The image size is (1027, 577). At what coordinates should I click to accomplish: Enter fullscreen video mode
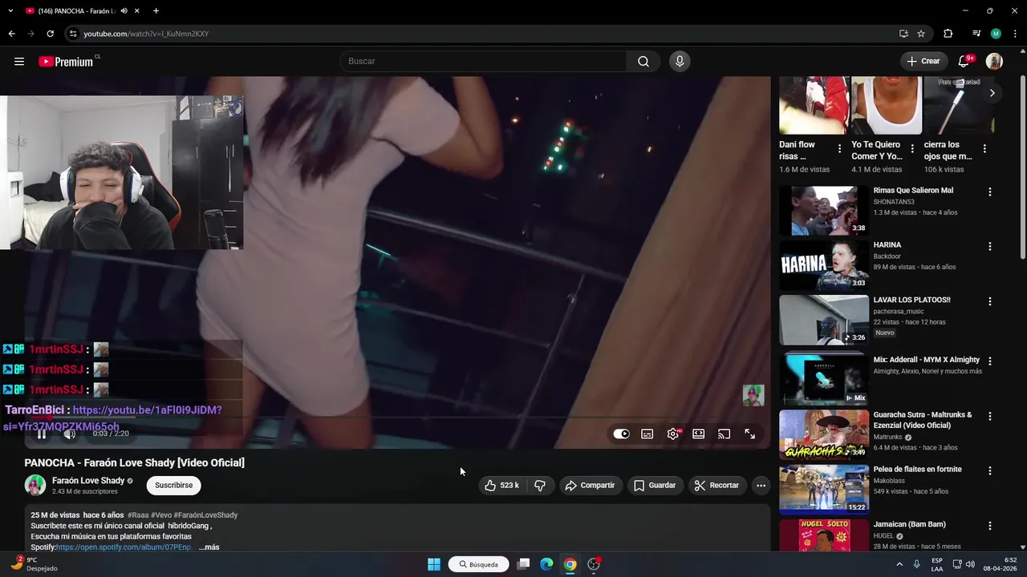coord(749,434)
